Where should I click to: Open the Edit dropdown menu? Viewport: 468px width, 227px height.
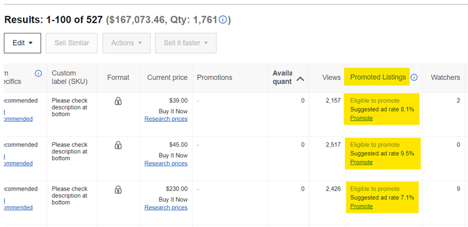(22, 43)
